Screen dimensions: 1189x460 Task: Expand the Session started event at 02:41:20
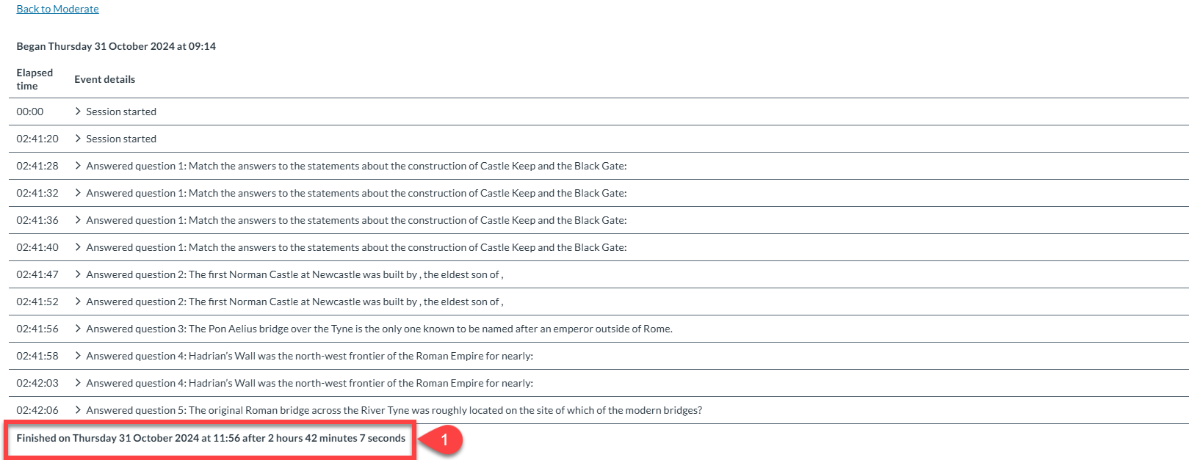click(79, 139)
